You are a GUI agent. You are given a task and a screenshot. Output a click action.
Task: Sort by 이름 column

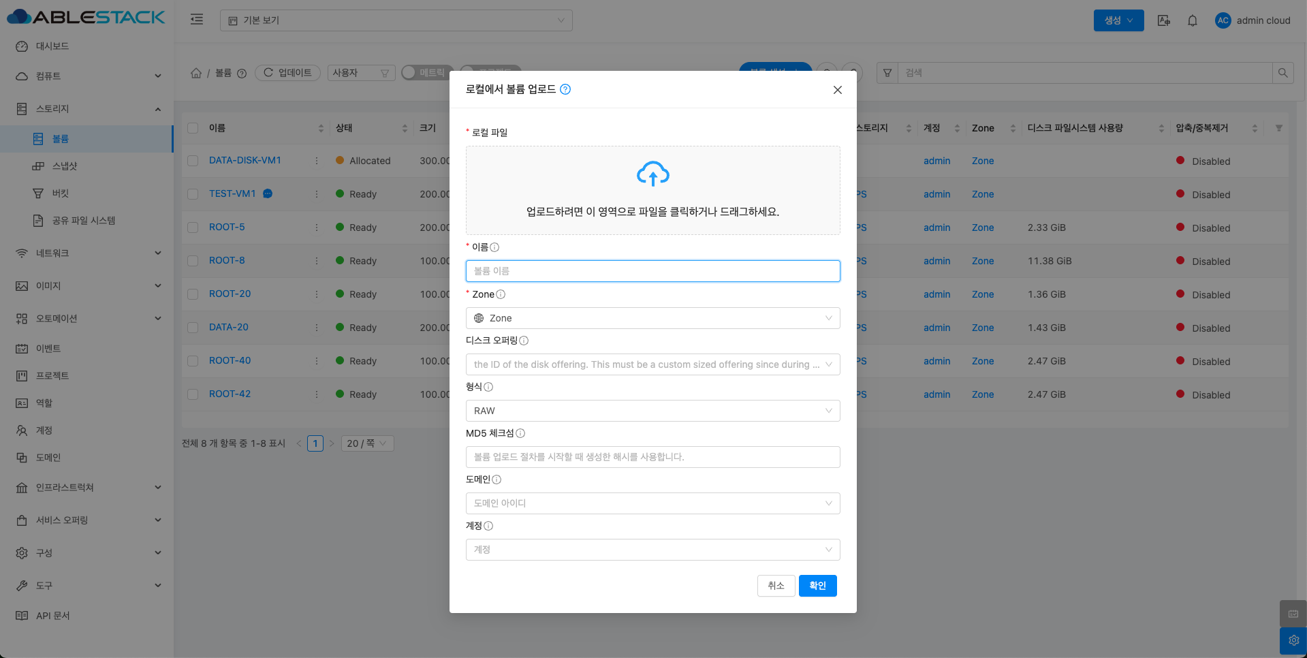321,128
